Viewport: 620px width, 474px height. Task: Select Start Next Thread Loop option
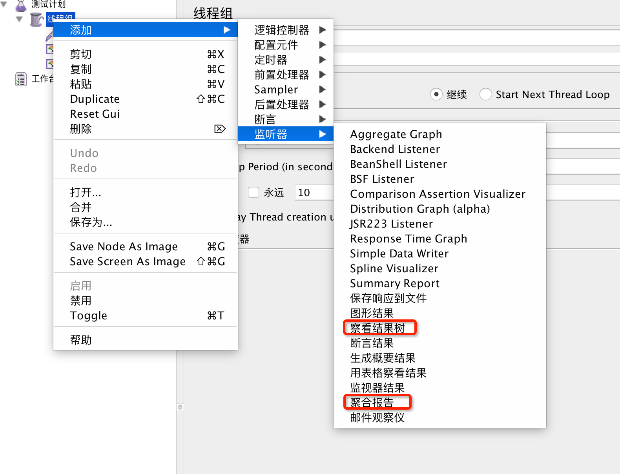coord(486,95)
